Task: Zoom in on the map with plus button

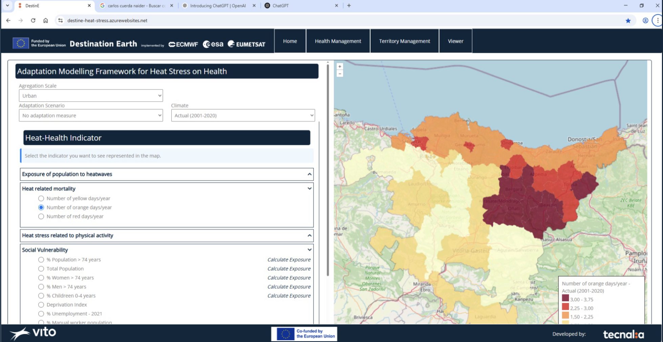Action: [340, 67]
